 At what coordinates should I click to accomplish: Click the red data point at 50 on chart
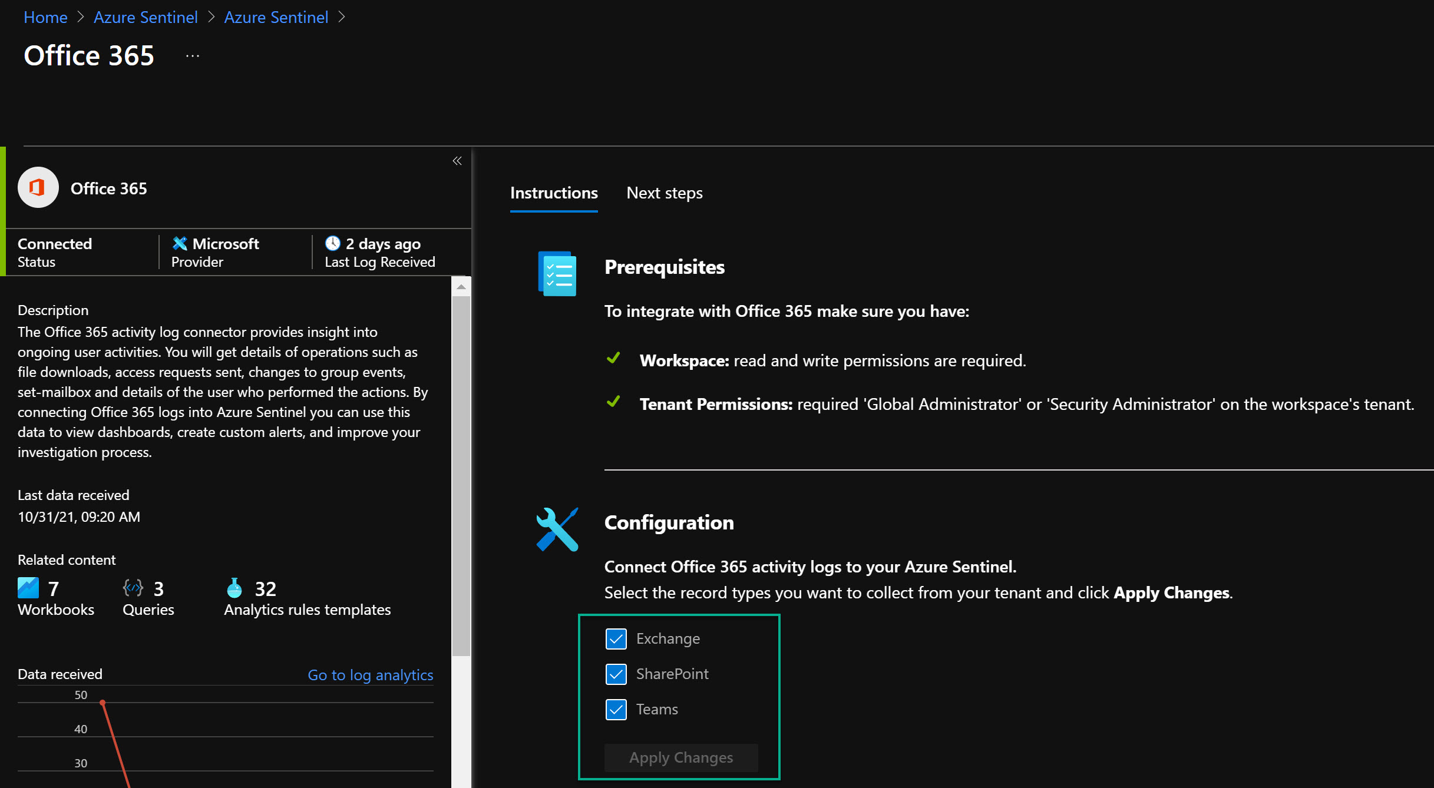(x=103, y=703)
